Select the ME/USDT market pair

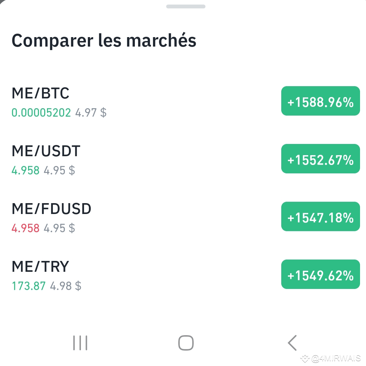tap(46, 151)
